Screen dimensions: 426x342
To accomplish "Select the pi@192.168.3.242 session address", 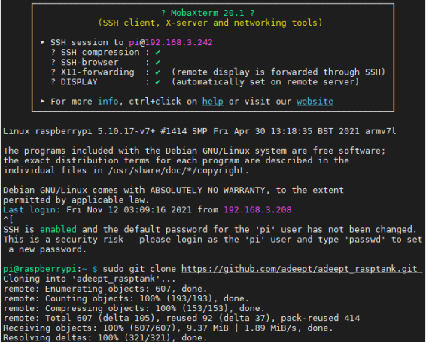I will tap(171, 42).
